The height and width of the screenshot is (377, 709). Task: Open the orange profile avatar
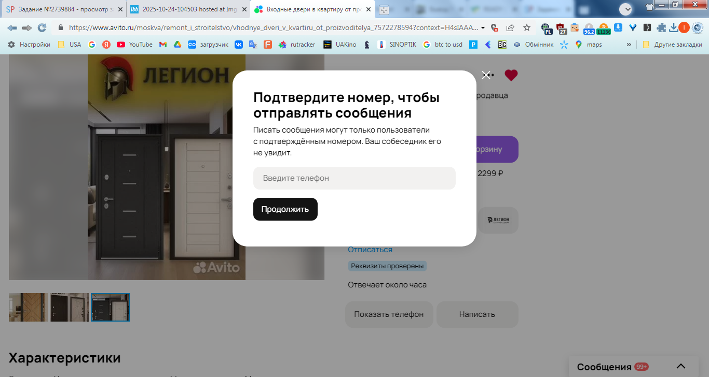(x=684, y=27)
